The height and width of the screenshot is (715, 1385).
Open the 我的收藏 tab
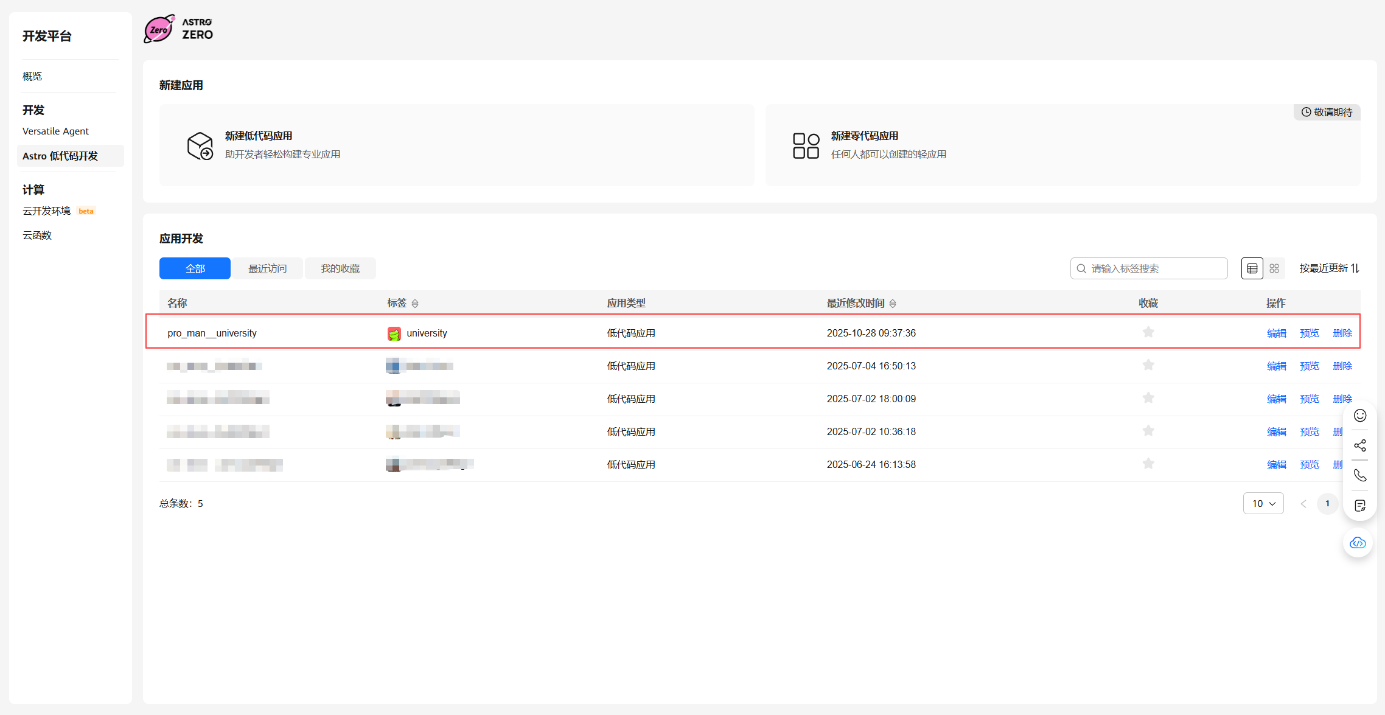(340, 268)
